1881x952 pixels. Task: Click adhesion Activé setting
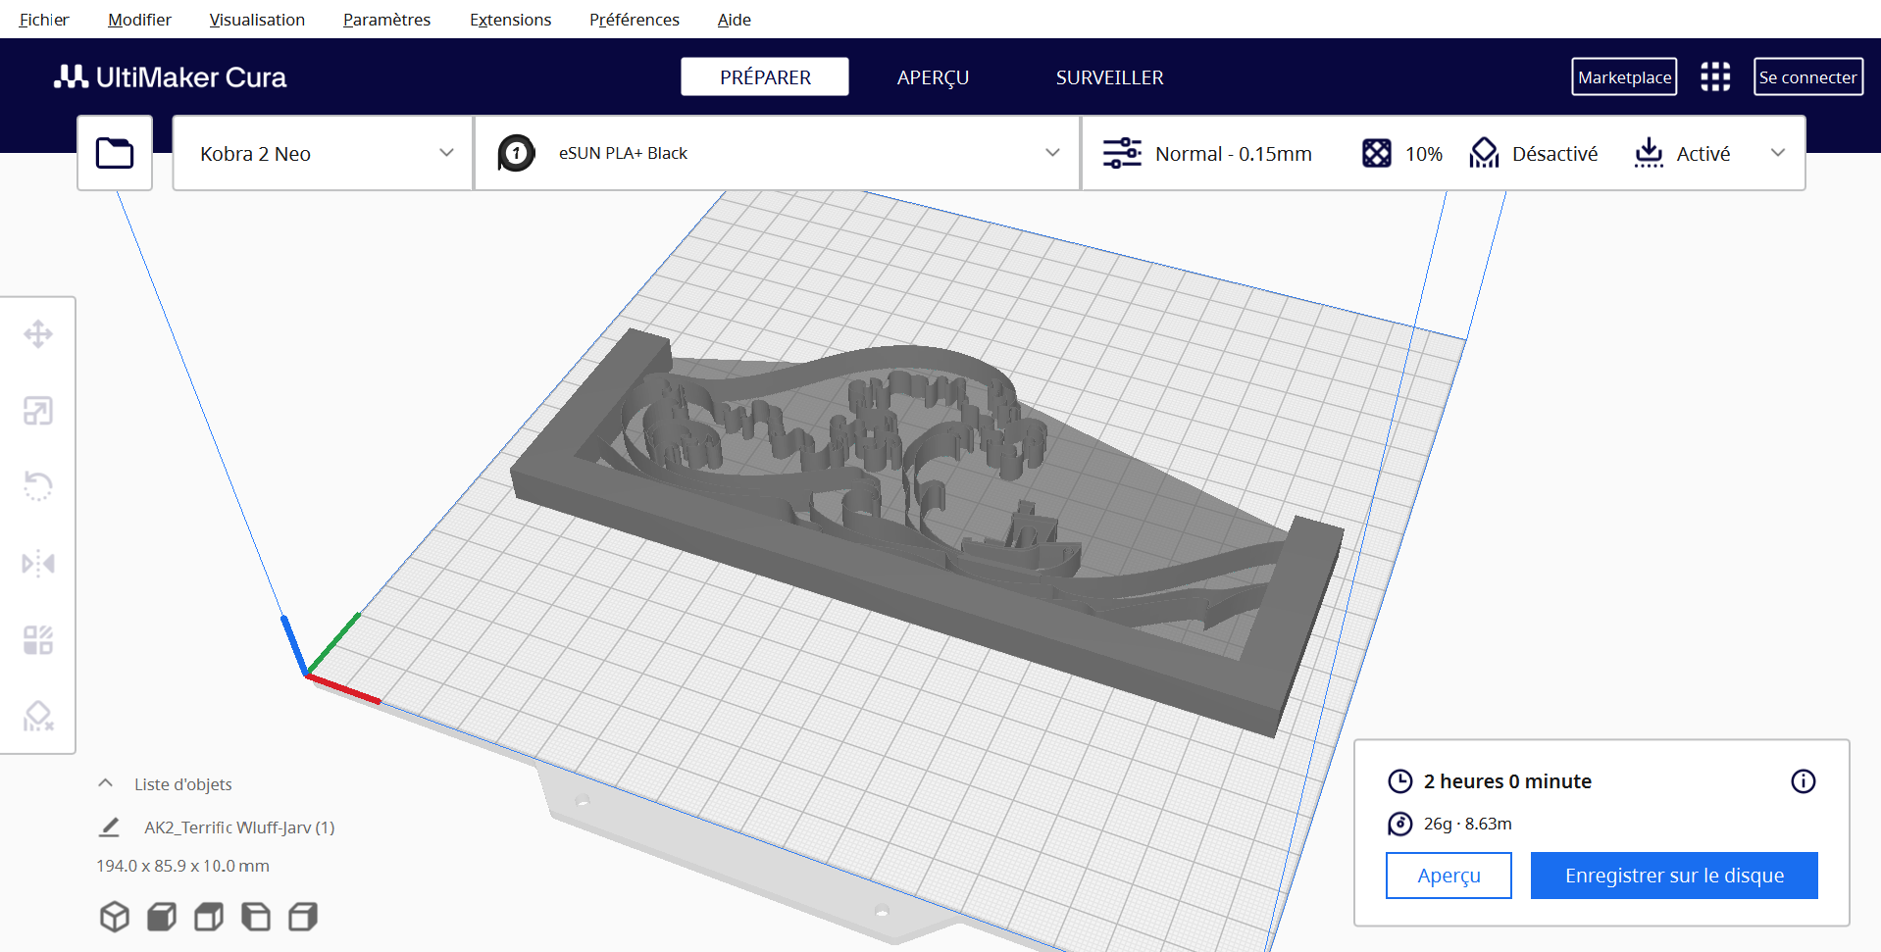[x=1682, y=153]
